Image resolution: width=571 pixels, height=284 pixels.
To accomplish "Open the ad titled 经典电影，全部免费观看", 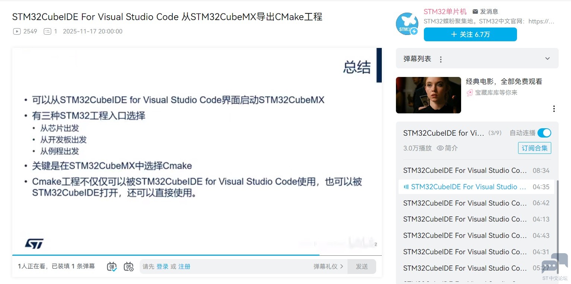I will pos(504,81).
